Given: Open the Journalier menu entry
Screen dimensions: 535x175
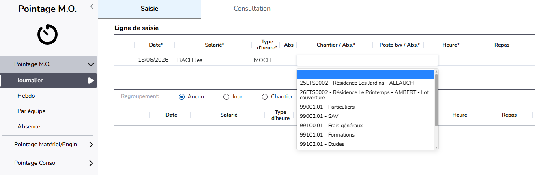Looking at the screenshot, I should point(49,81).
